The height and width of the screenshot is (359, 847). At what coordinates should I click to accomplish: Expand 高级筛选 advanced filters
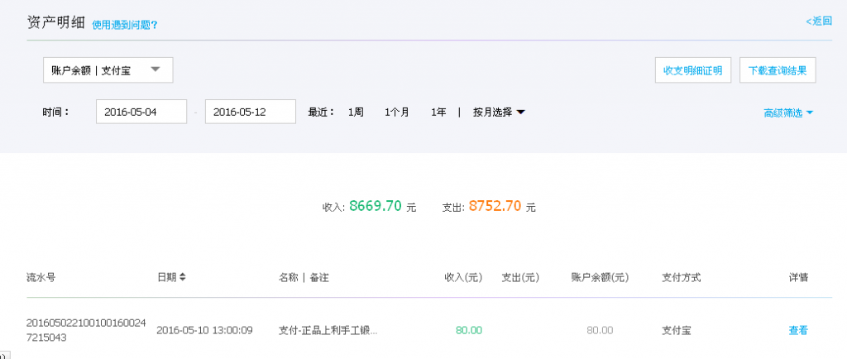[x=788, y=112]
